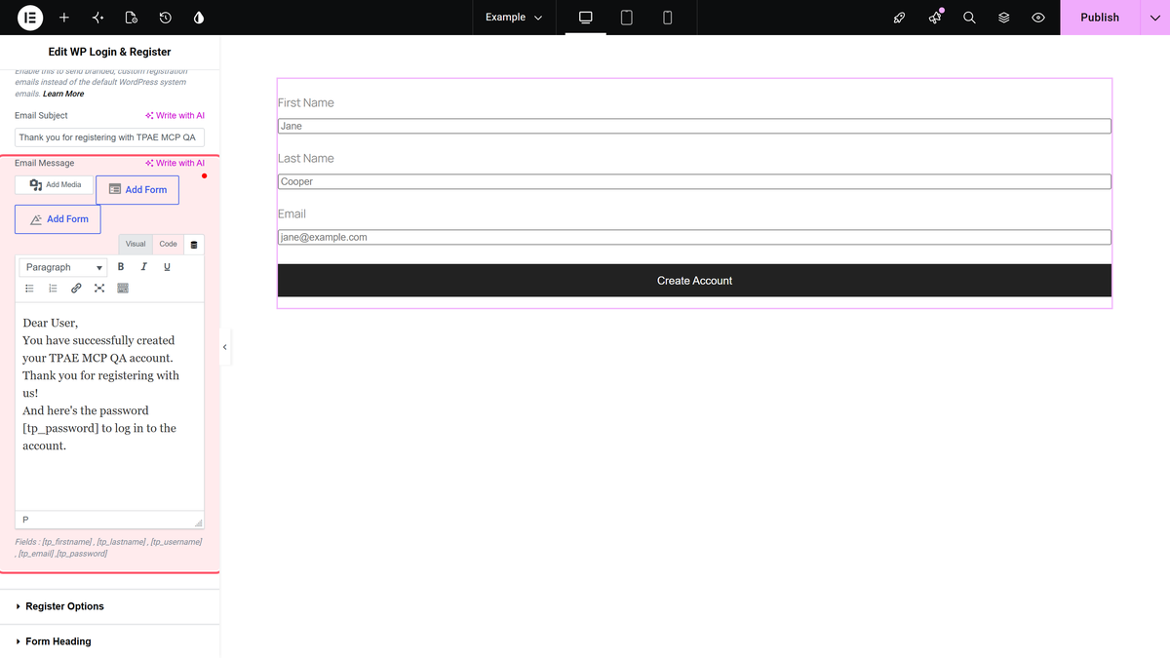Open the Paragraph format dropdown
Screen dimensions: 1170x658
point(64,267)
